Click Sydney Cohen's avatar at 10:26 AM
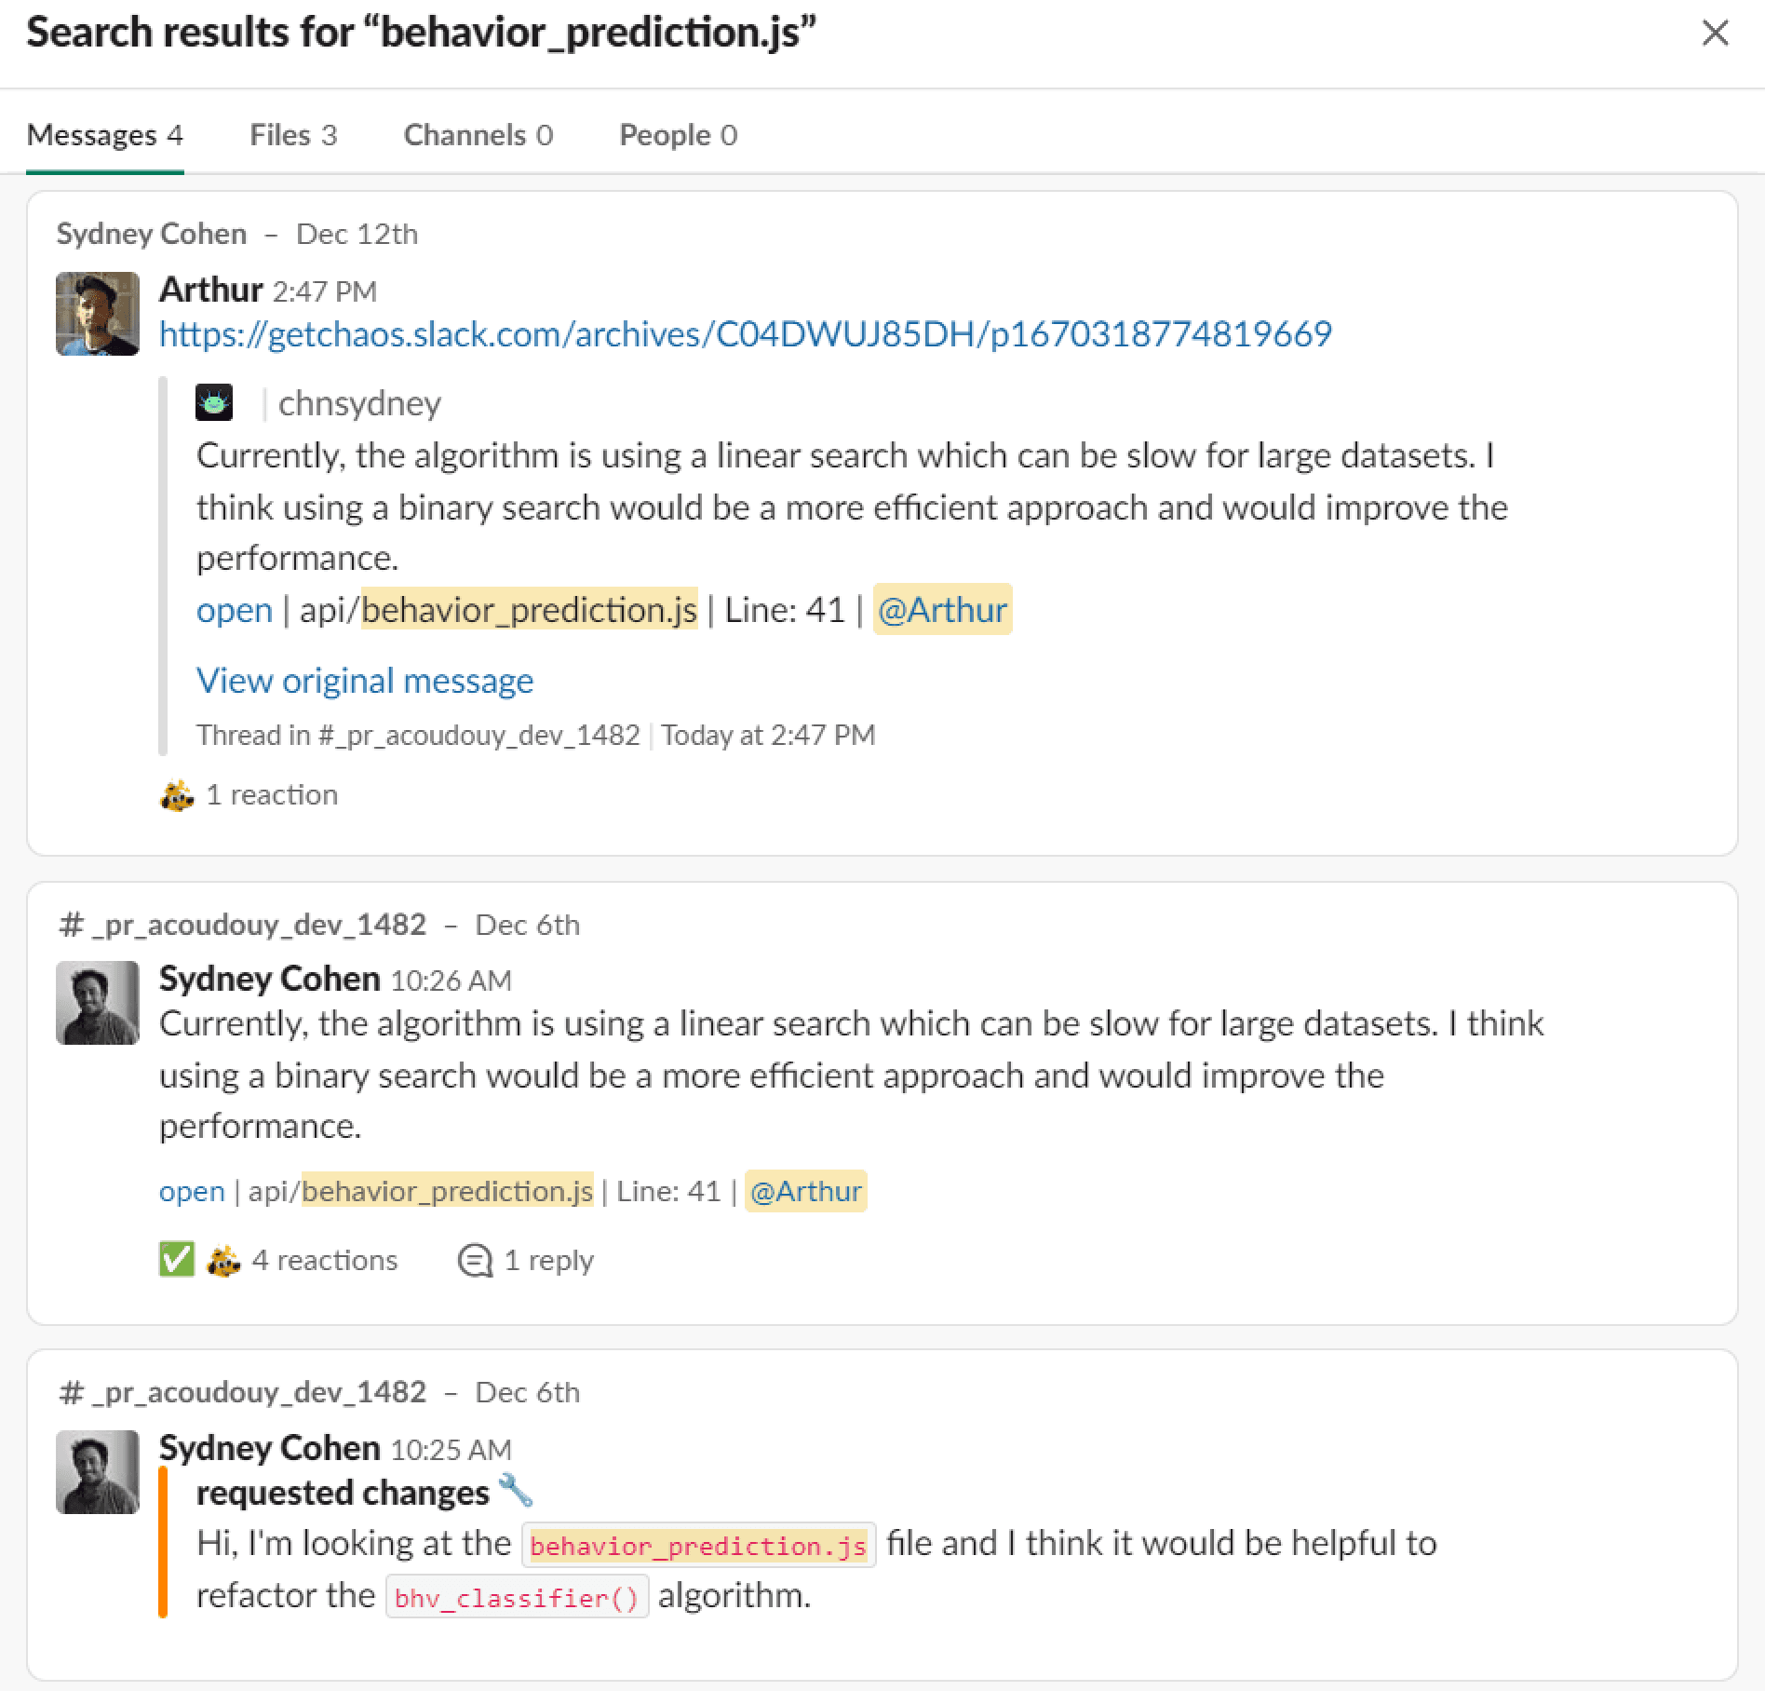Viewport: 1765px width, 1691px height. pyautogui.click(x=98, y=1003)
